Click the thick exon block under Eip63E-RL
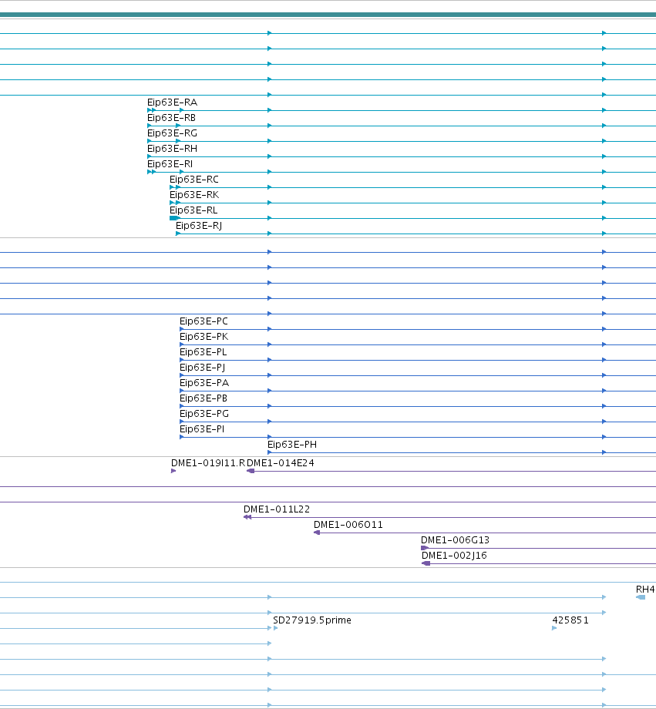This screenshot has height=709, width=656. tap(175, 218)
